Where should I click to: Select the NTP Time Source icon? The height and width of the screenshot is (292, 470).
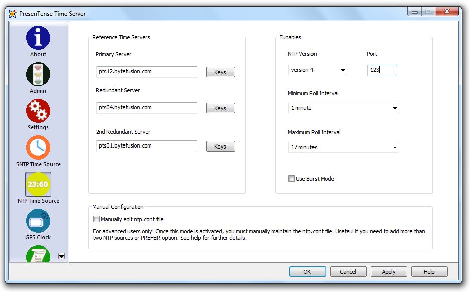(x=38, y=185)
